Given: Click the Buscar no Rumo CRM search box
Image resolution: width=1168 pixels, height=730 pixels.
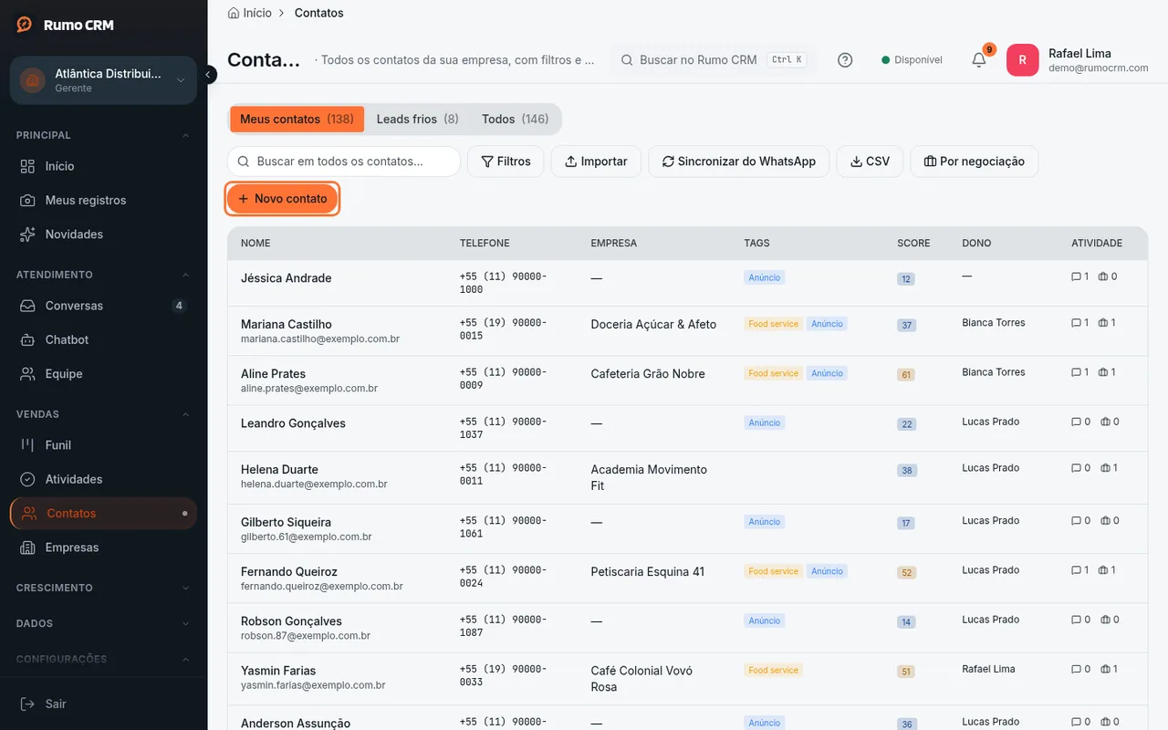Looking at the screenshot, I should pyautogui.click(x=713, y=60).
